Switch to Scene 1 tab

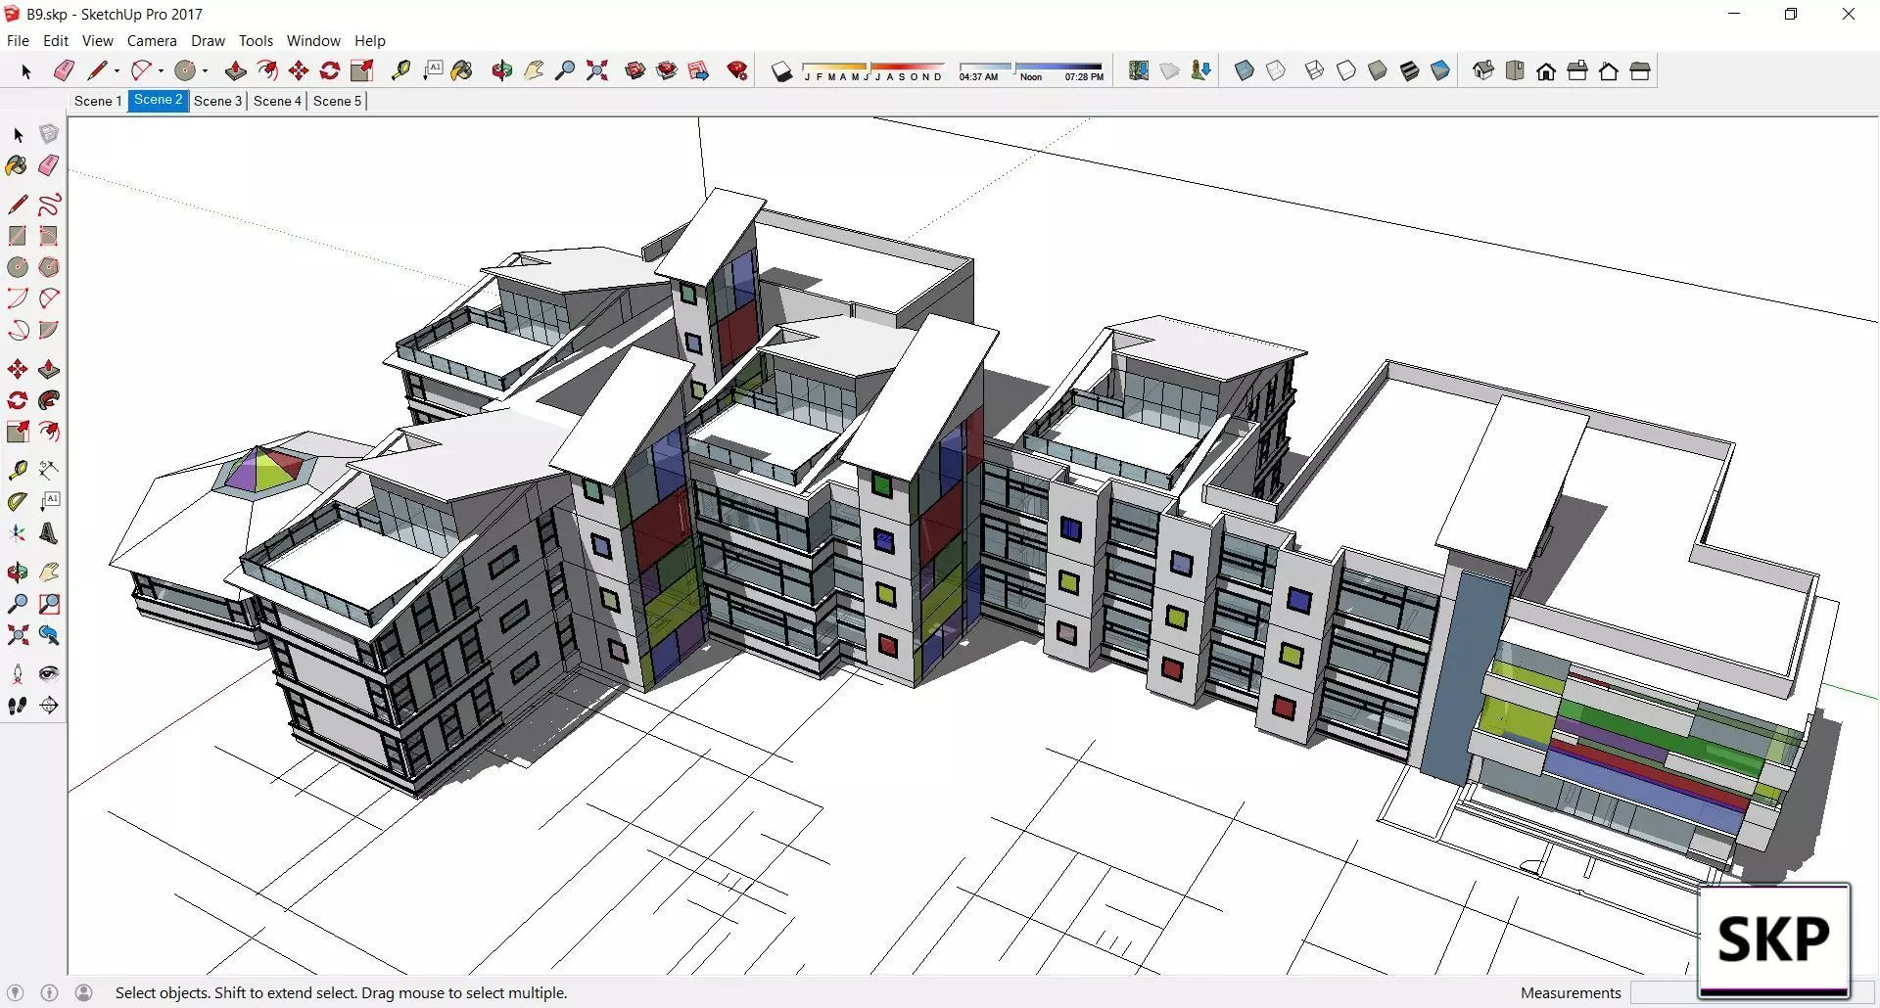tap(98, 101)
